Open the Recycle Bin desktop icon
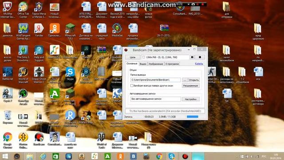 [x=8, y=117]
